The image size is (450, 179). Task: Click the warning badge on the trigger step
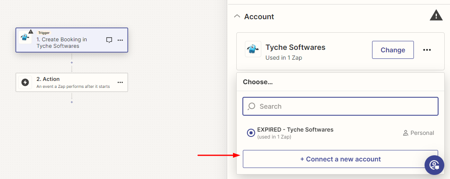click(31, 31)
